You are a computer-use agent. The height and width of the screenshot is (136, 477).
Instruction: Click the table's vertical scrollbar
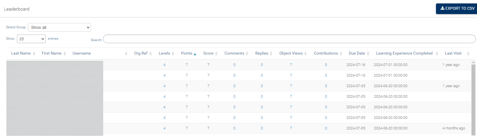click(x=473, y=97)
